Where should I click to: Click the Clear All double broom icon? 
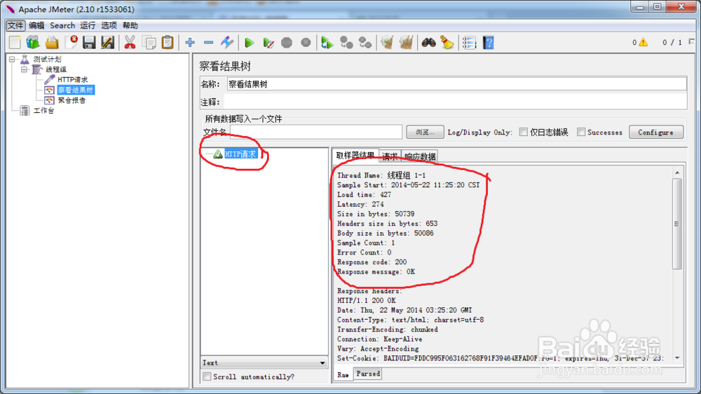tap(406, 43)
